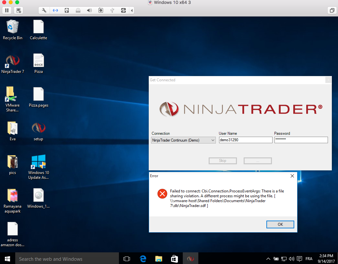
Task: Click the Search the web and Windows box
Action: 67,258
